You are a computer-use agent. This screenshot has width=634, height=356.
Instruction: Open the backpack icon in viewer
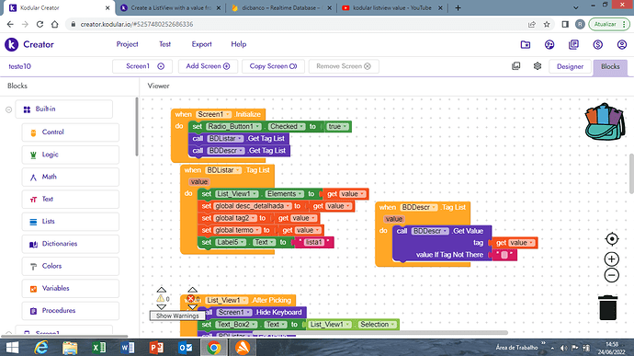pyautogui.click(x=605, y=121)
